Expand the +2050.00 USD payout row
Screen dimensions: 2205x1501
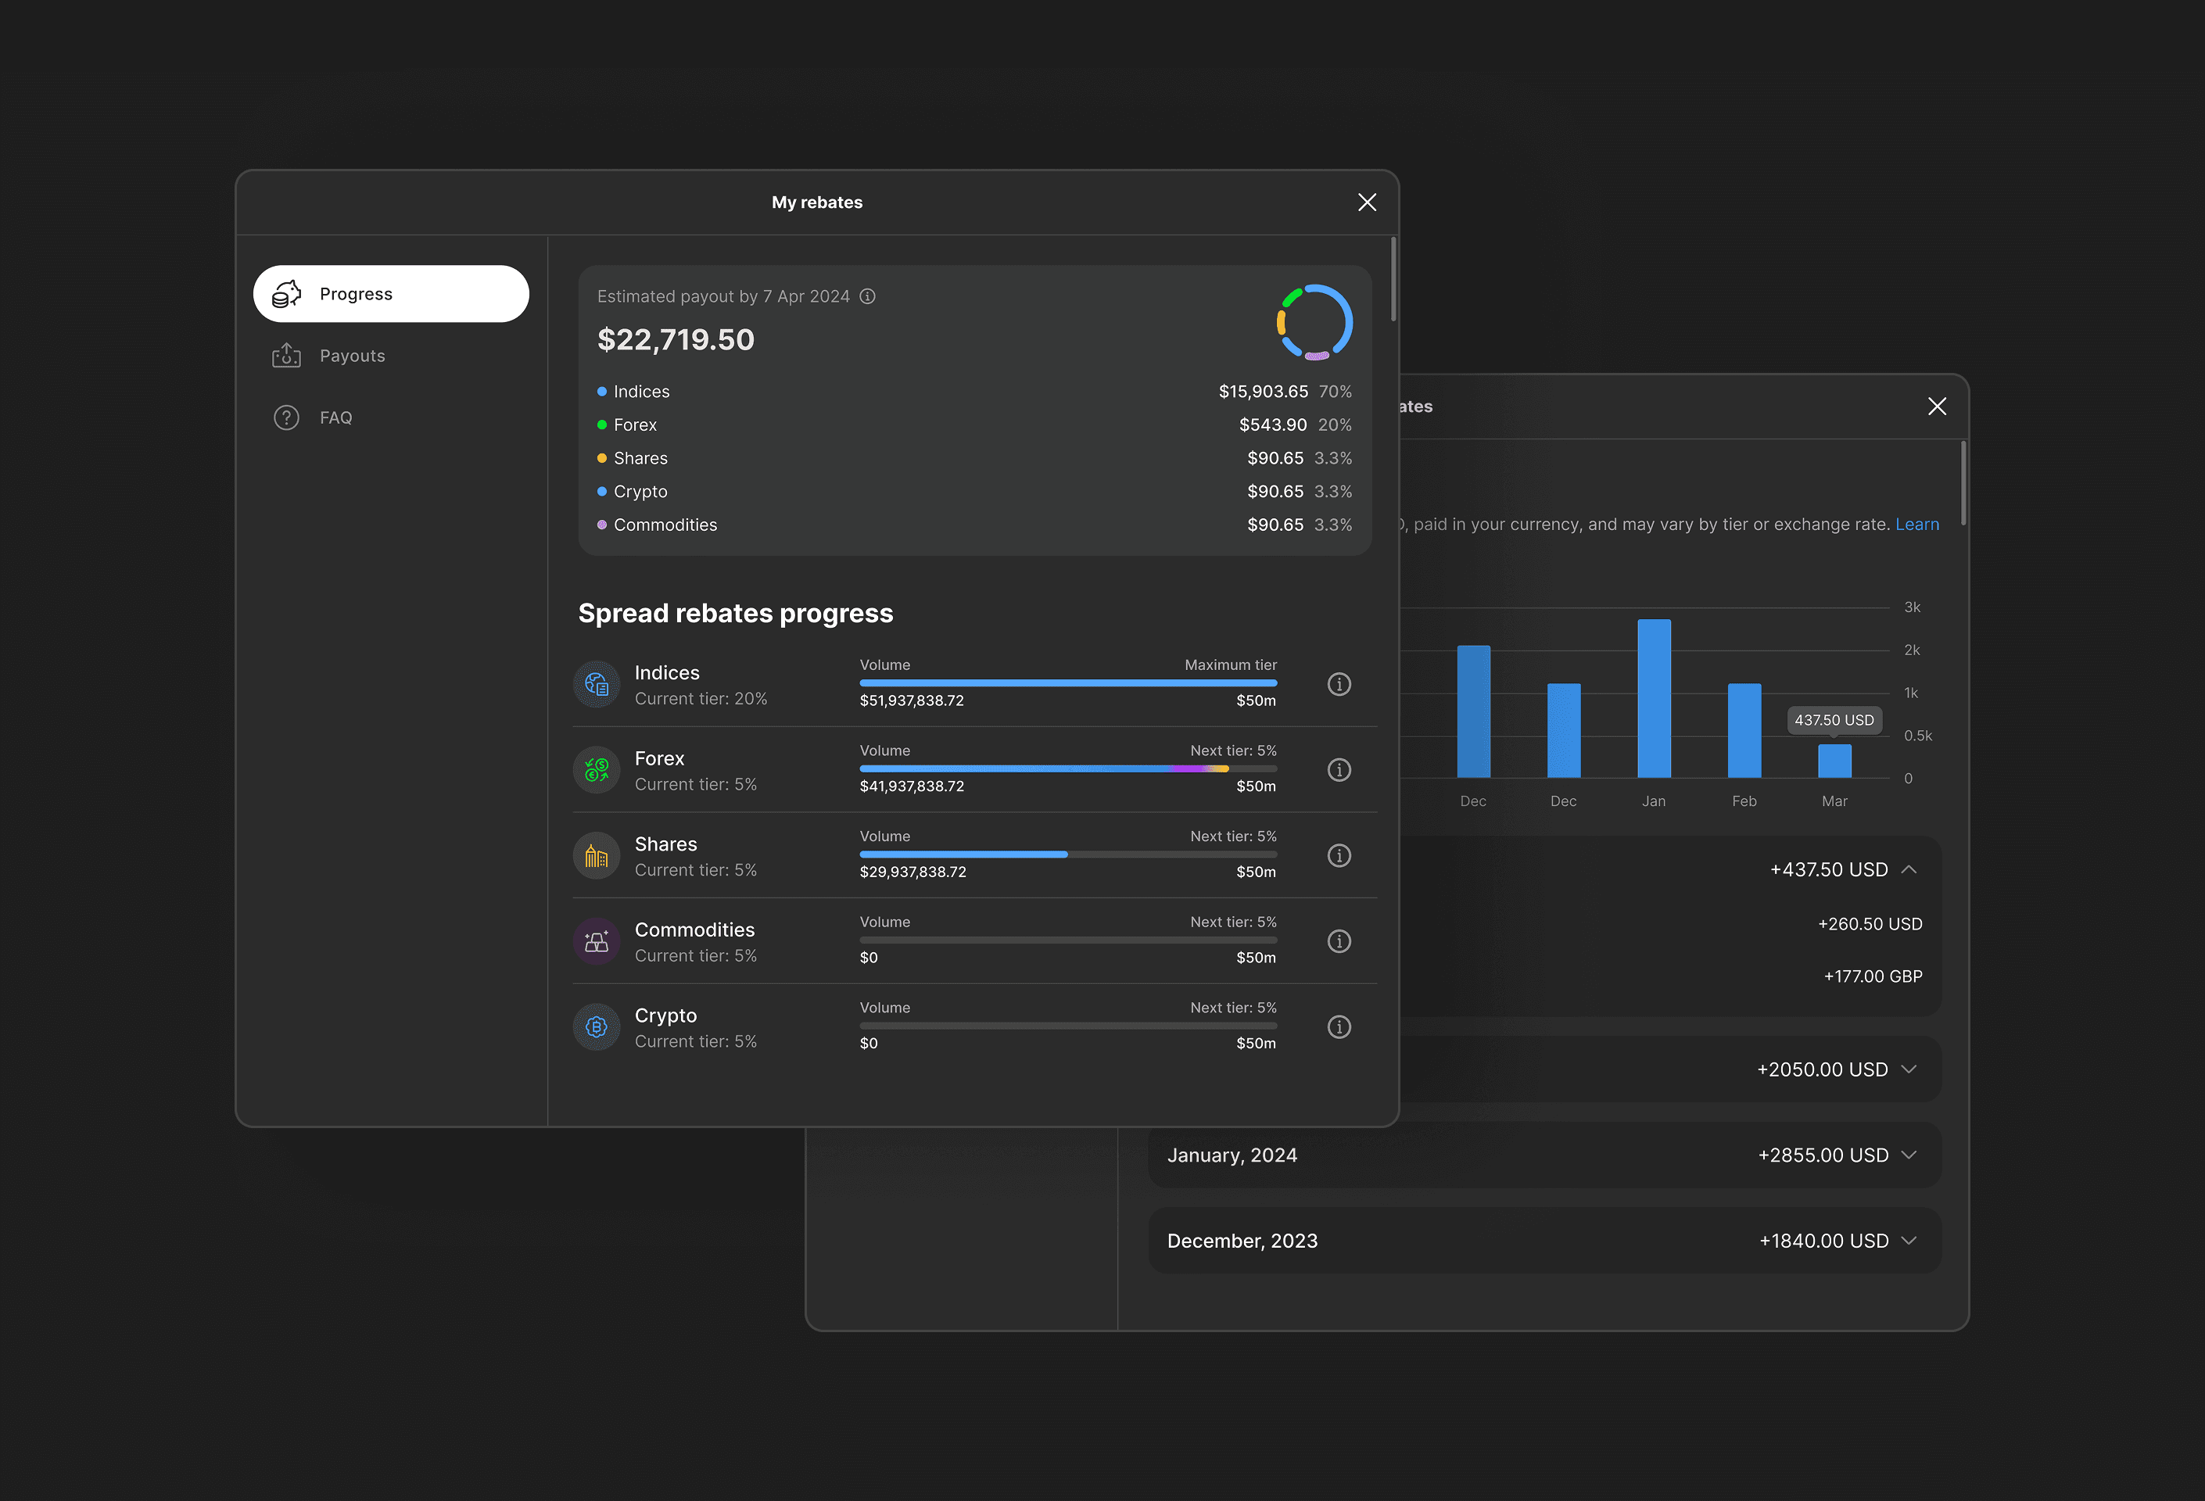pyautogui.click(x=1909, y=1069)
